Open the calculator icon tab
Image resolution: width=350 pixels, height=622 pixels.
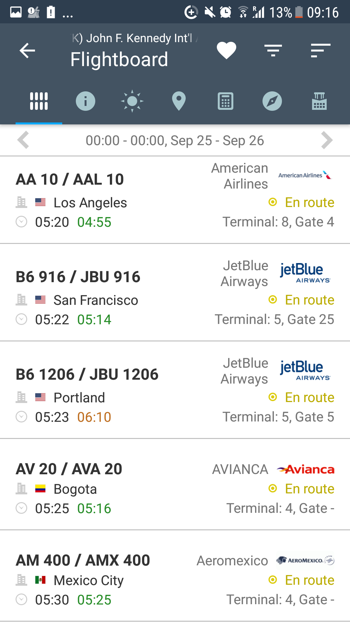pos(226,101)
